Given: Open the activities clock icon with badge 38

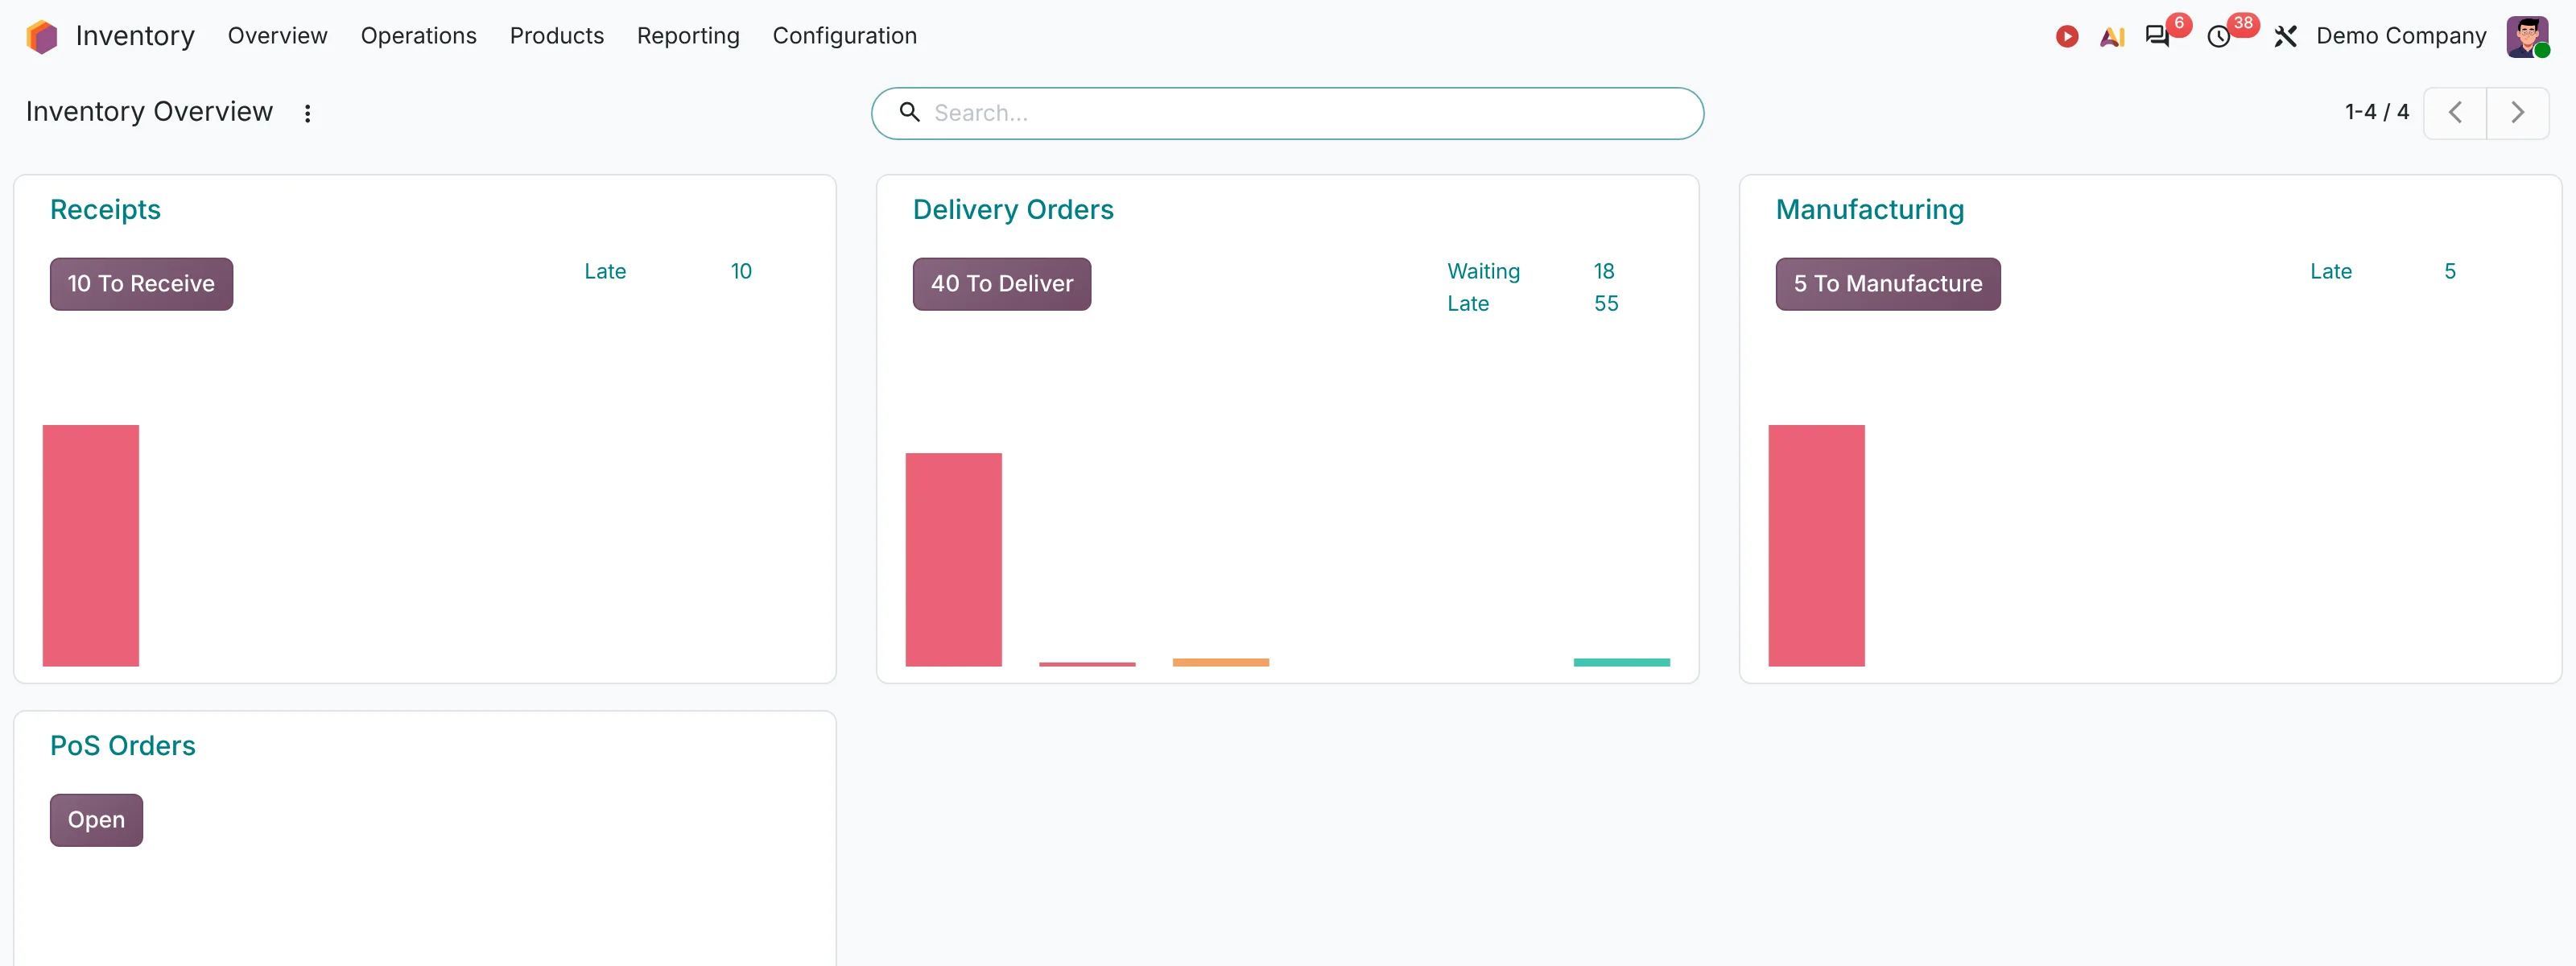Looking at the screenshot, I should [2219, 37].
